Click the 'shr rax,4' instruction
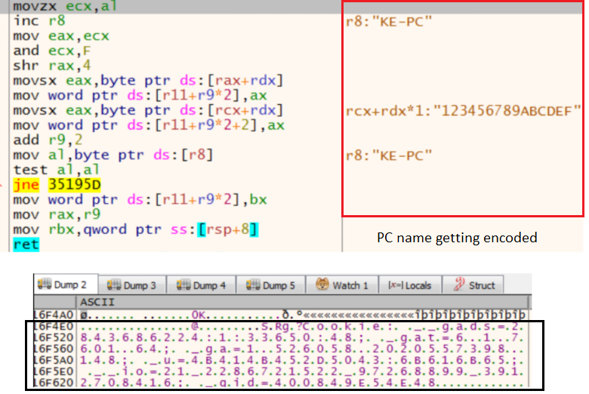 pos(52,66)
